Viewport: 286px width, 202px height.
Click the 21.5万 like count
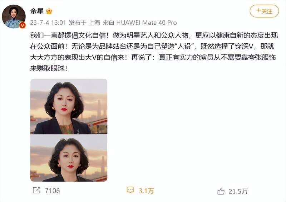click(238, 191)
